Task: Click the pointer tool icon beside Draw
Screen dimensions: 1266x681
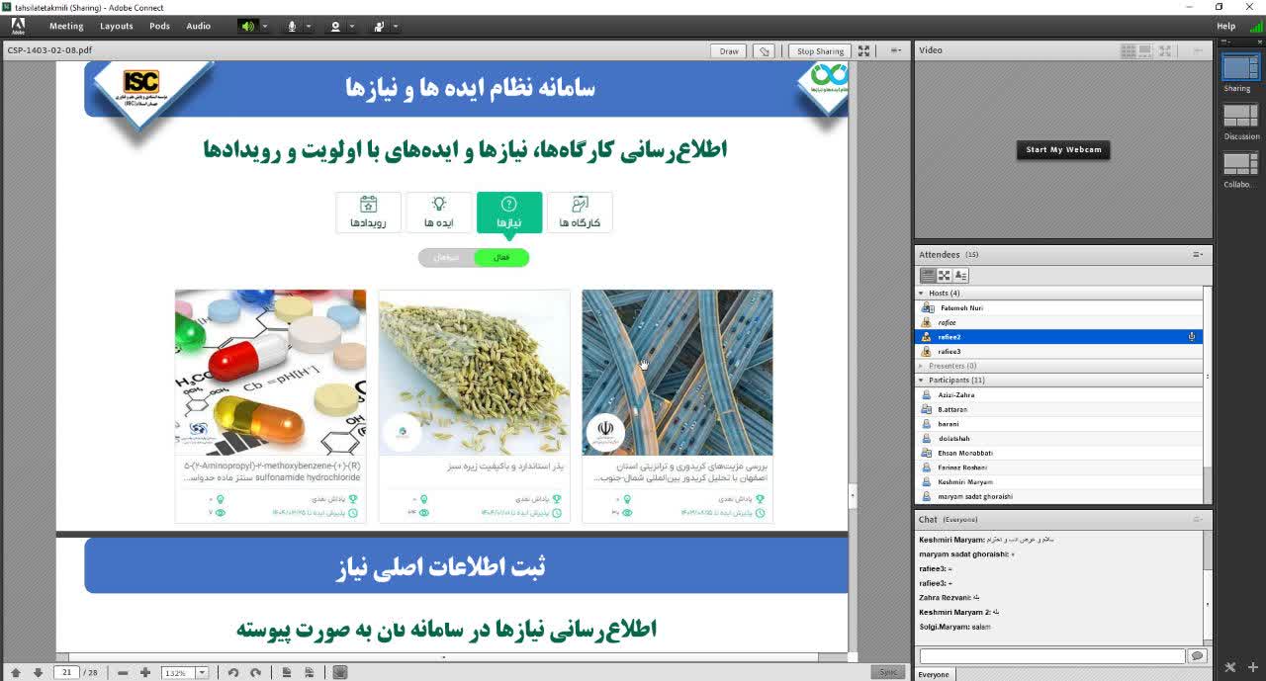Action: click(763, 51)
